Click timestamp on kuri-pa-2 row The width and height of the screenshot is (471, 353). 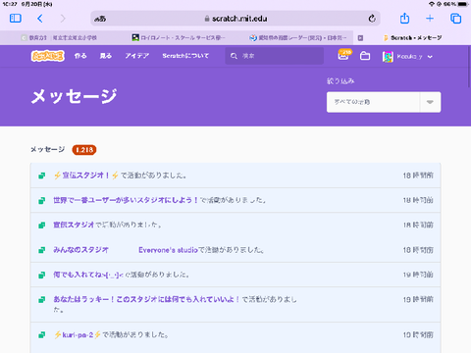pyautogui.click(x=418, y=335)
